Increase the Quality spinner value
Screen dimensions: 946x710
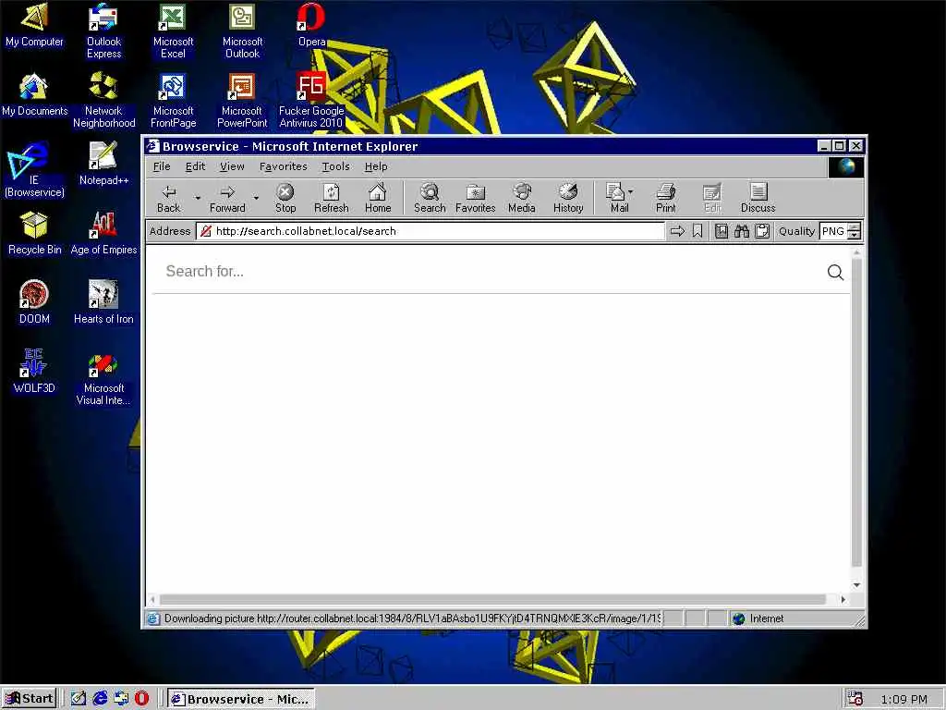pos(854,227)
